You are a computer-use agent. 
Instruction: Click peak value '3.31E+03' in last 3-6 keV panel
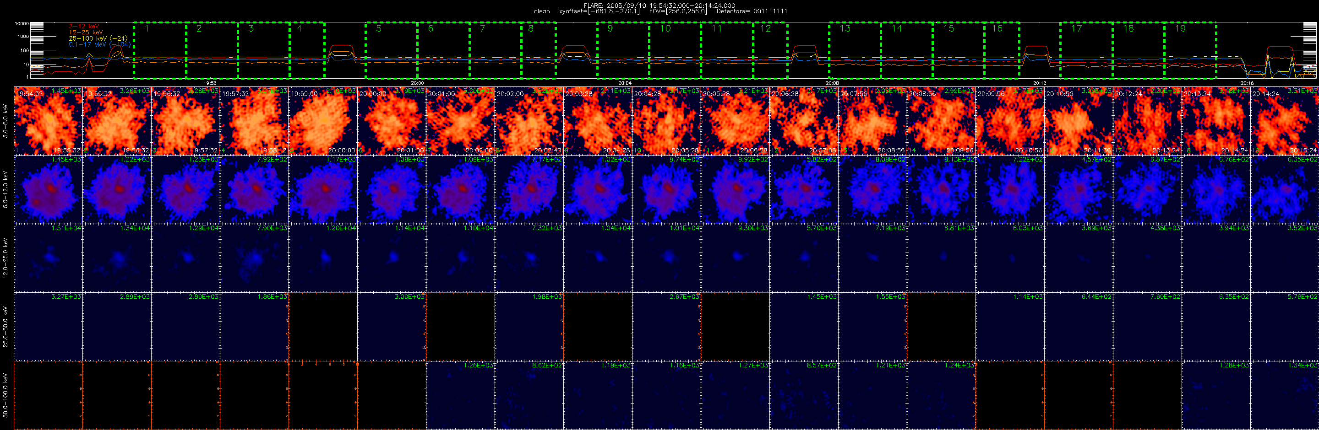1302,91
